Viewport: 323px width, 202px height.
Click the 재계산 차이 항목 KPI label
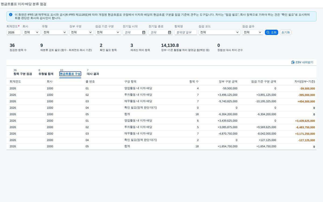click(x=140, y=50)
